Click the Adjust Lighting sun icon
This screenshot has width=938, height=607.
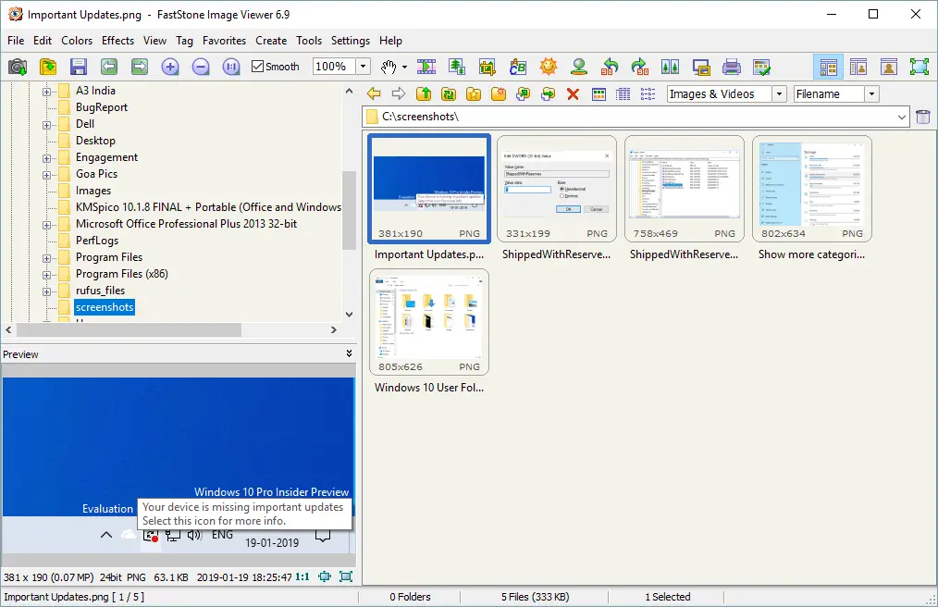pyautogui.click(x=549, y=67)
